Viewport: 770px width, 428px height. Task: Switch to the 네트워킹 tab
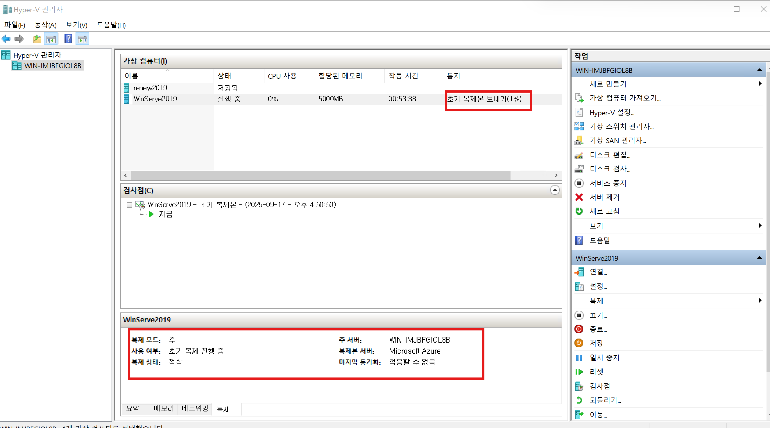[195, 408]
